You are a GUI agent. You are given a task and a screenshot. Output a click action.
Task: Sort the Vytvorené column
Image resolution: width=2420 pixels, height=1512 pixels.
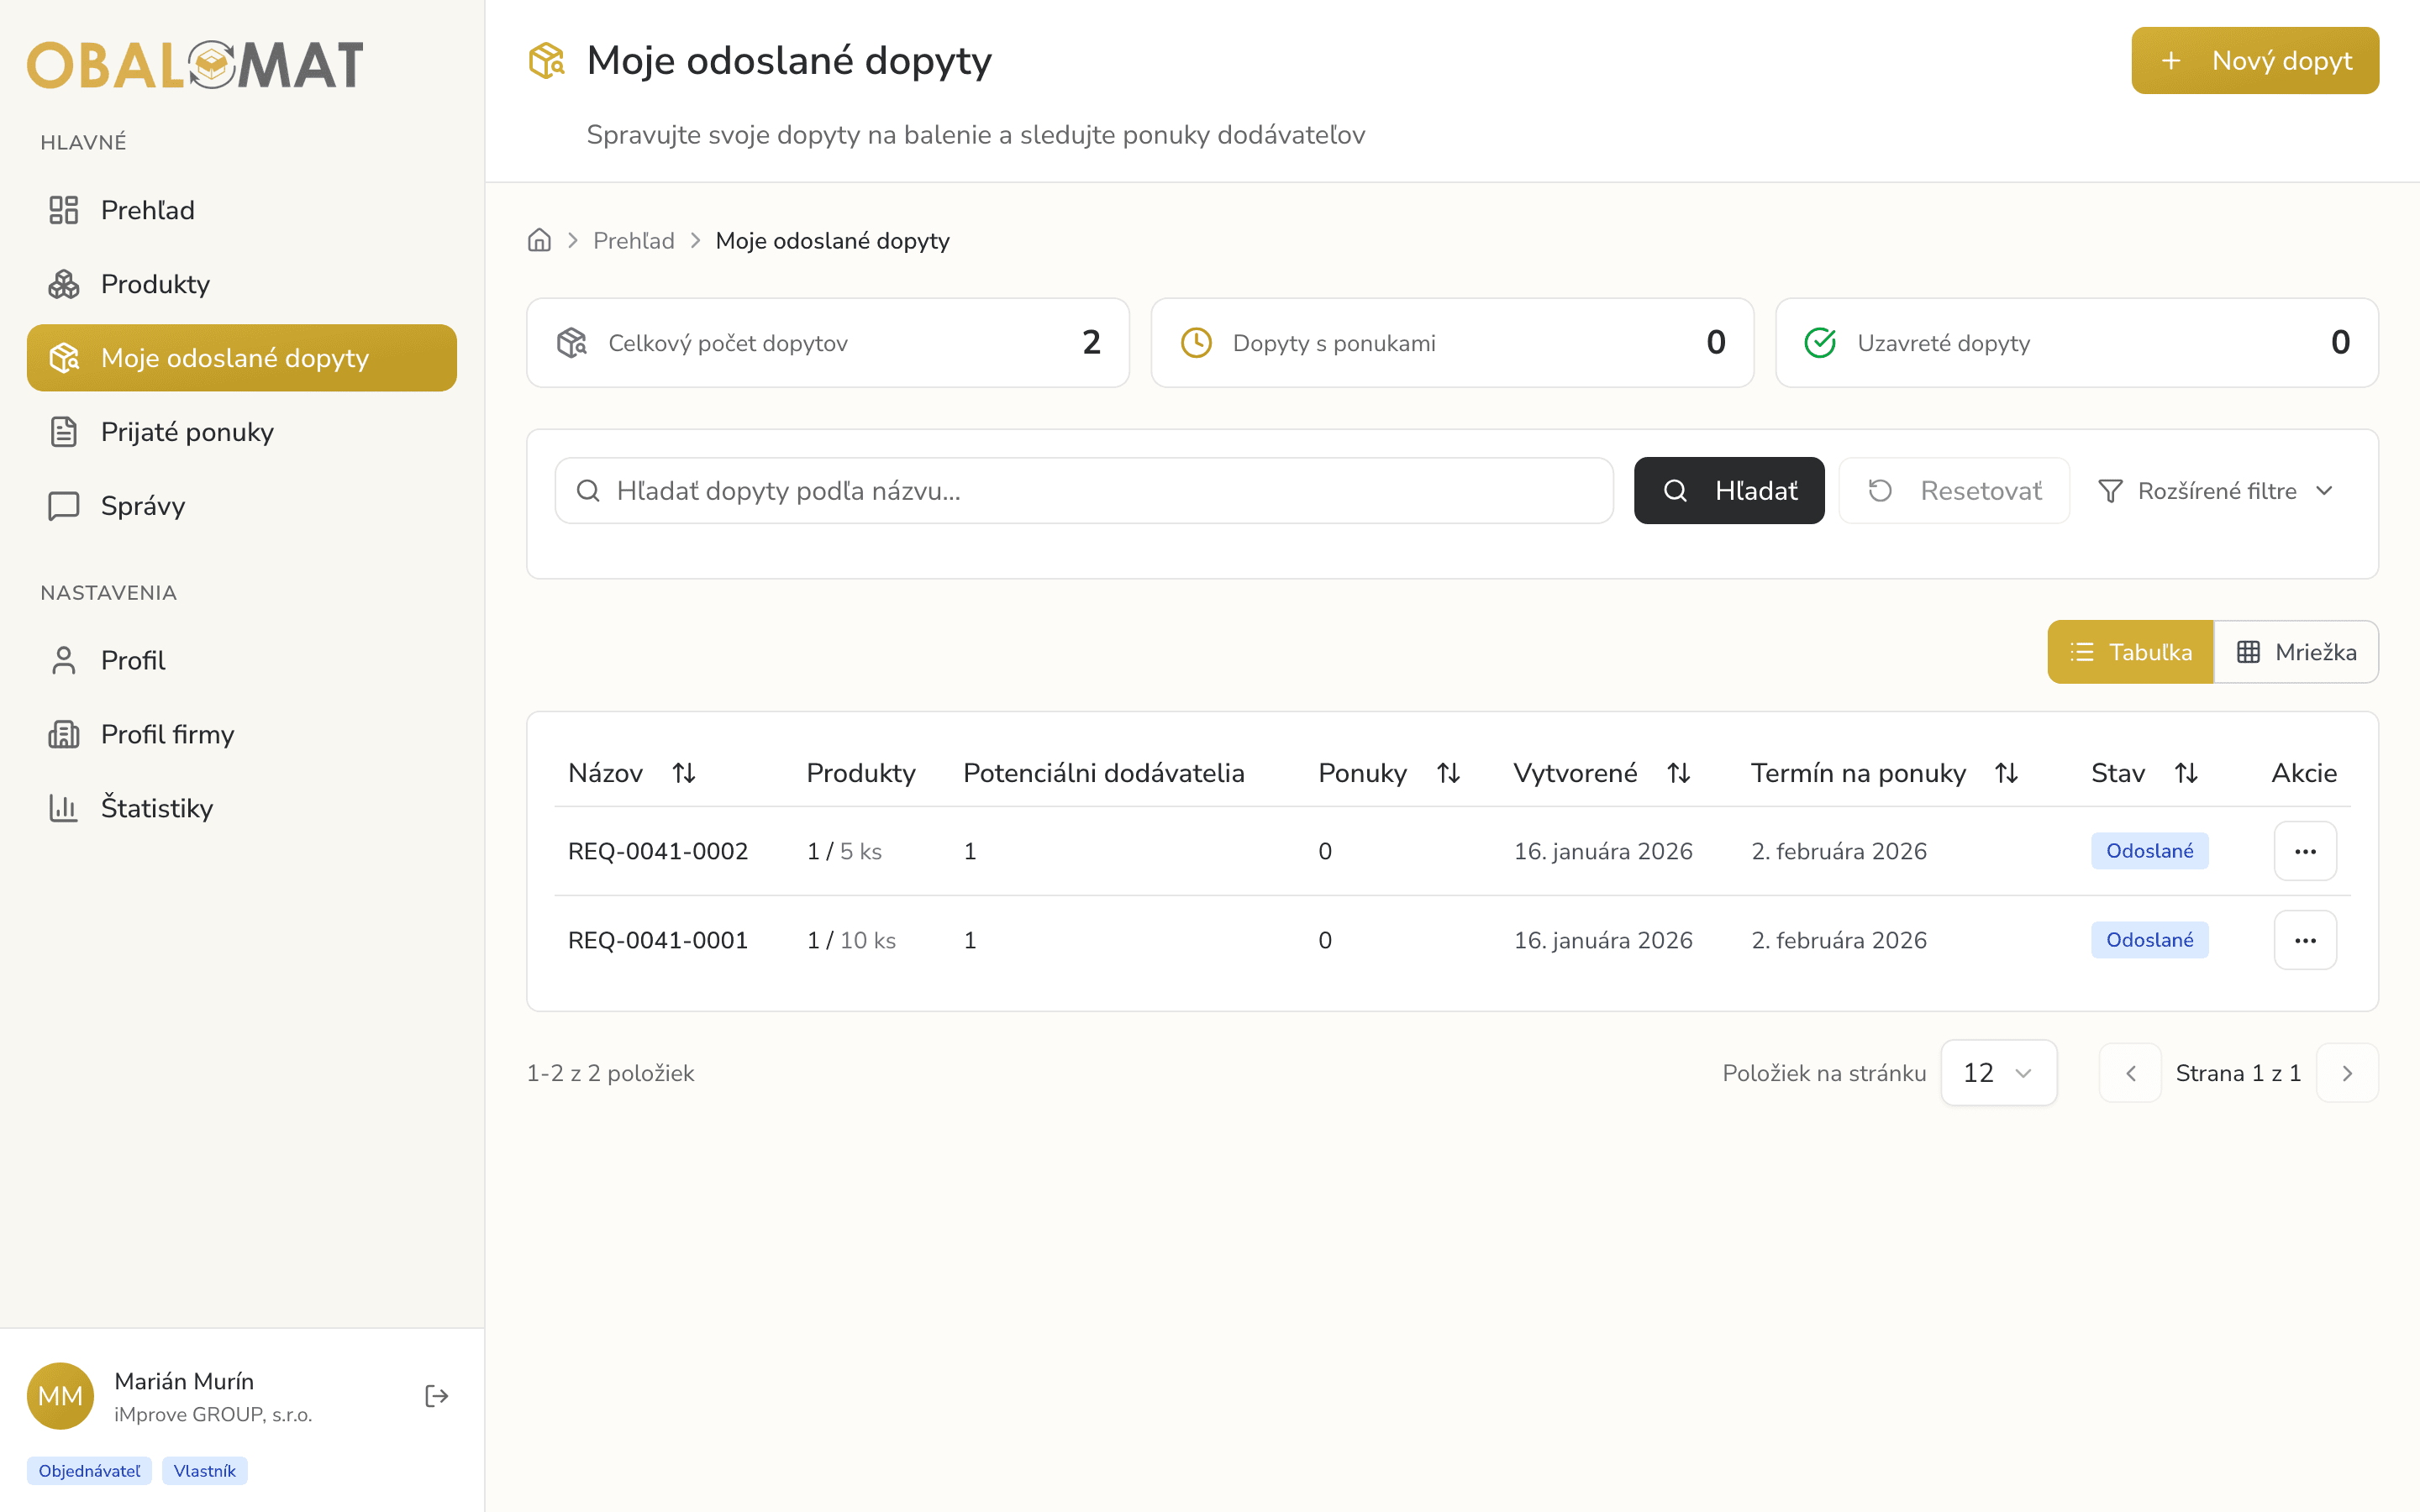click(x=1678, y=773)
